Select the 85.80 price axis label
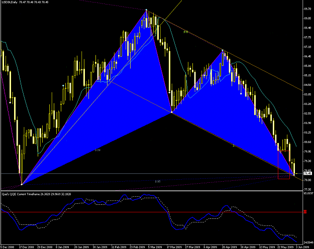Screen dimensions: 314x249 coord(307,66)
